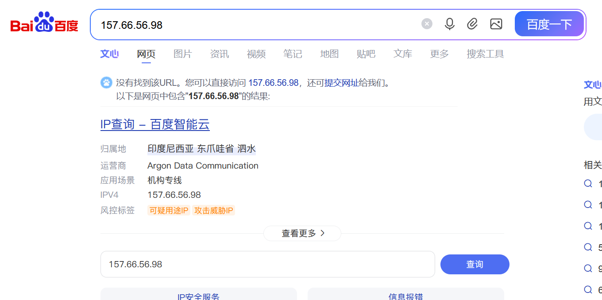The height and width of the screenshot is (300, 602).
Task: Expand 查看更多 to see full IP details
Action: tap(302, 233)
